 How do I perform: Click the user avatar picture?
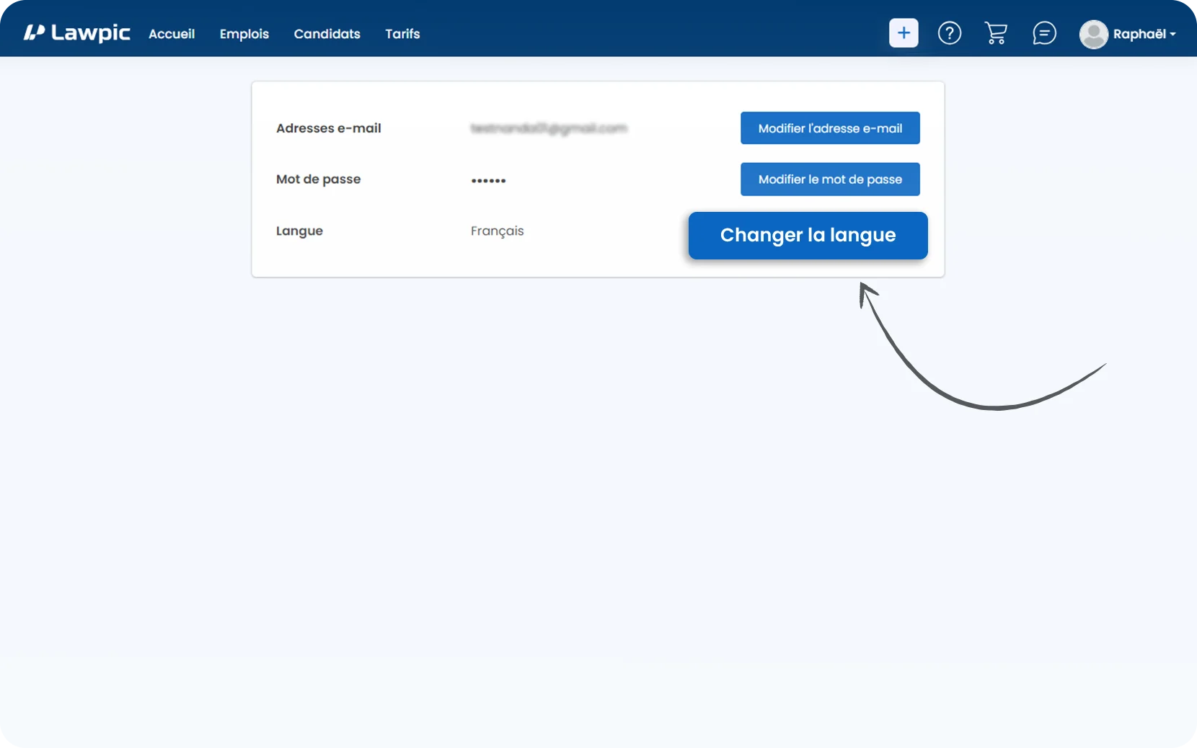pos(1093,34)
